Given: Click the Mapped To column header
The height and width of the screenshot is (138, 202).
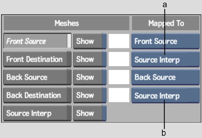Looking at the screenshot, I should point(166,23).
